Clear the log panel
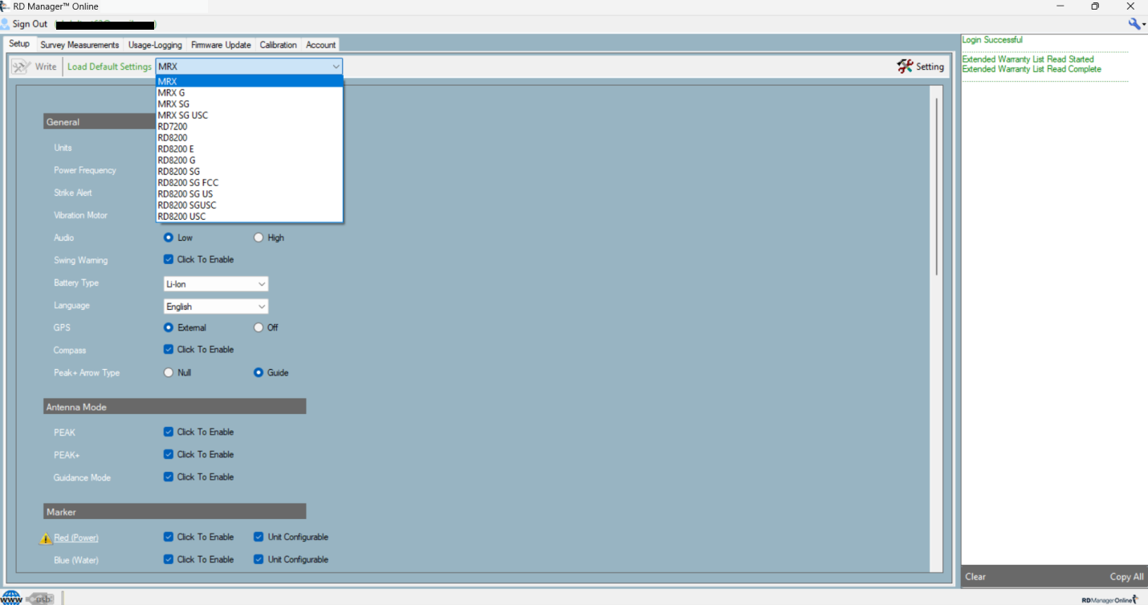 click(x=975, y=576)
